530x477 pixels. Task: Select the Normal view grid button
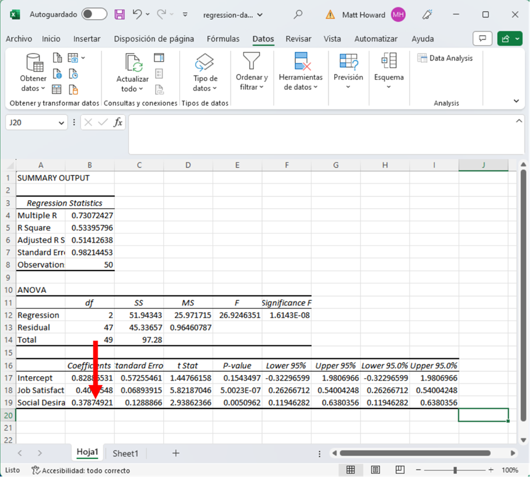350,470
